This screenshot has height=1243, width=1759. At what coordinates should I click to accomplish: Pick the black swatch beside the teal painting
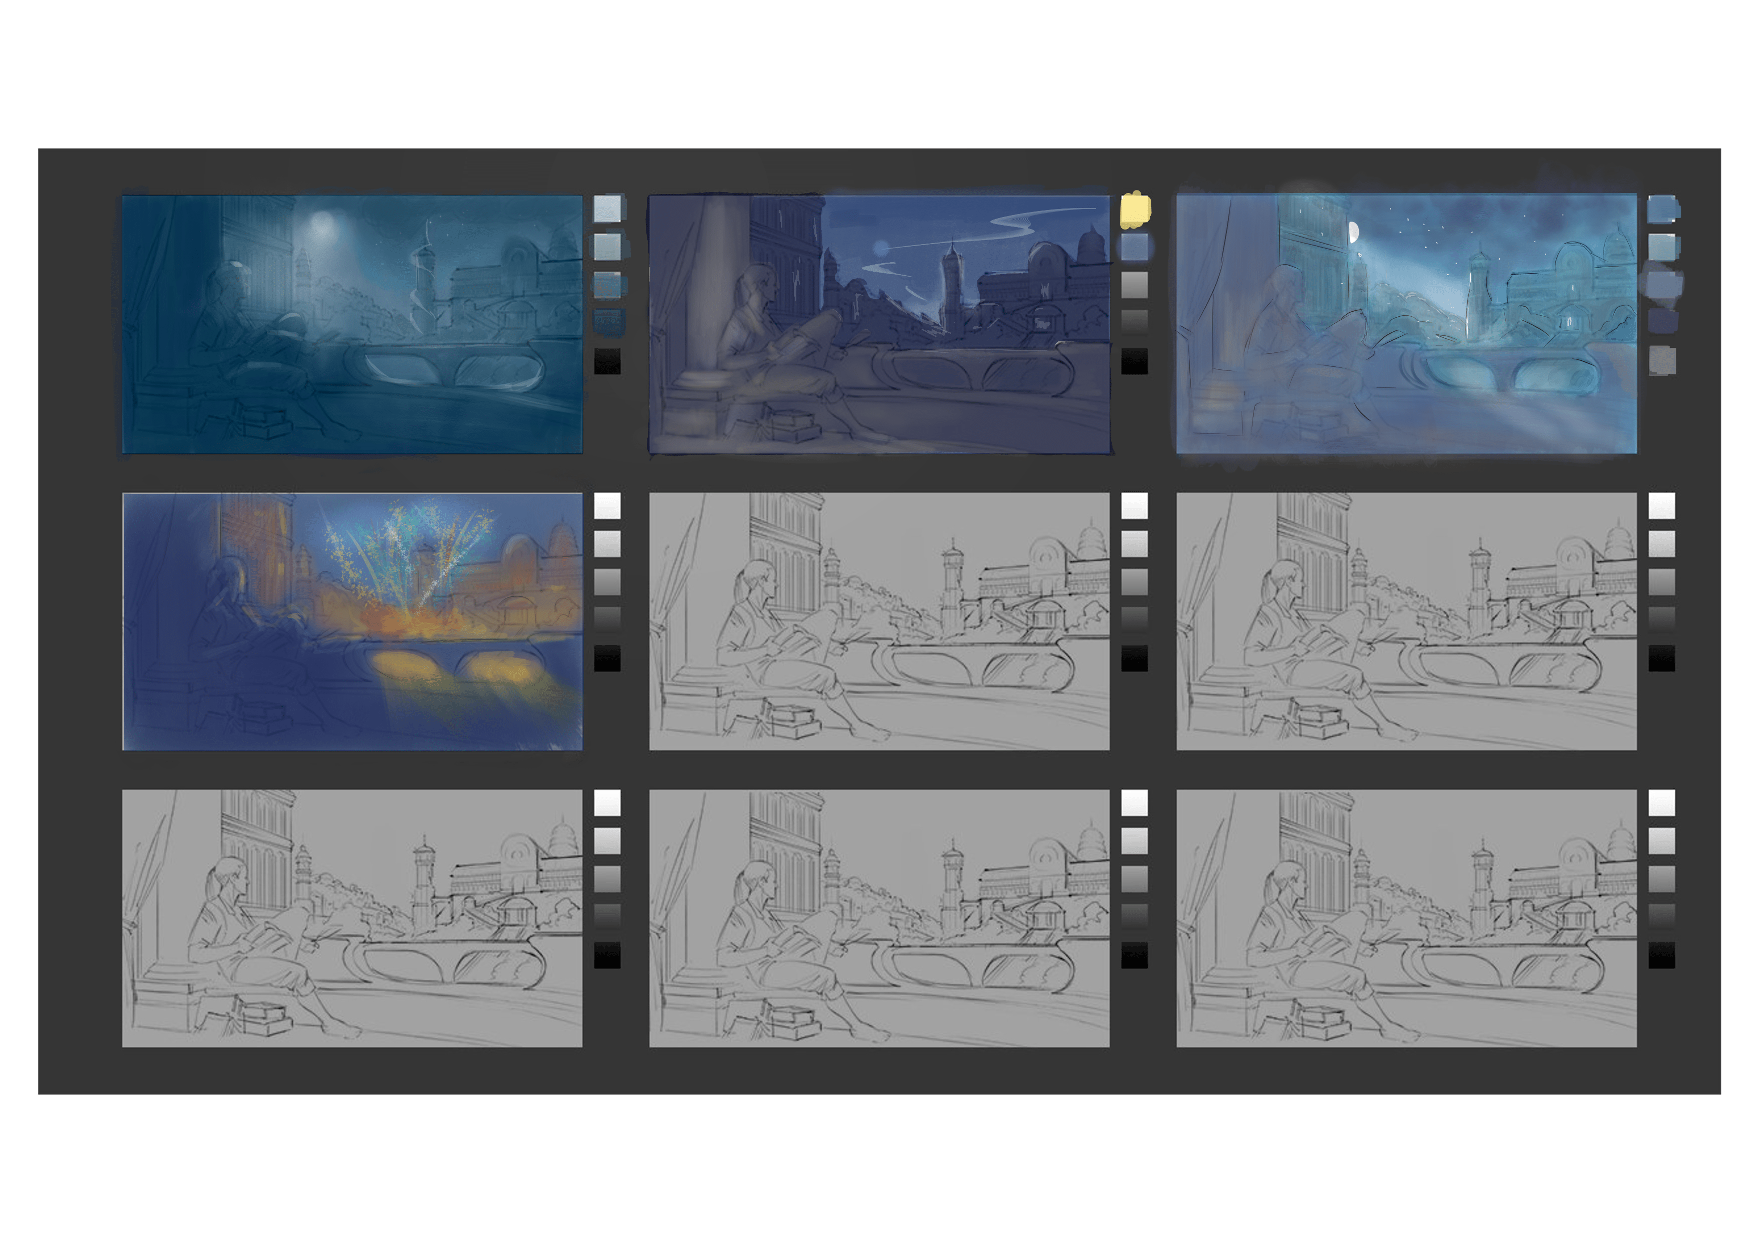coord(608,361)
